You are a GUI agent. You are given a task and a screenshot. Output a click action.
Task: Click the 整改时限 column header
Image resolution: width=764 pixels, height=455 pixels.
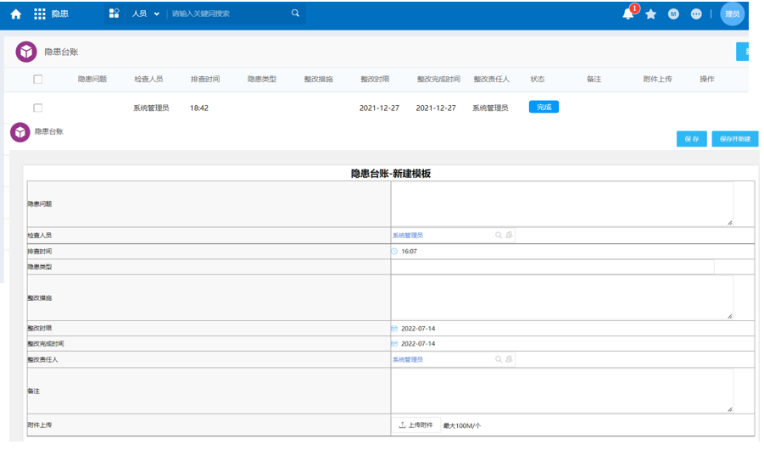[x=375, y=79]
